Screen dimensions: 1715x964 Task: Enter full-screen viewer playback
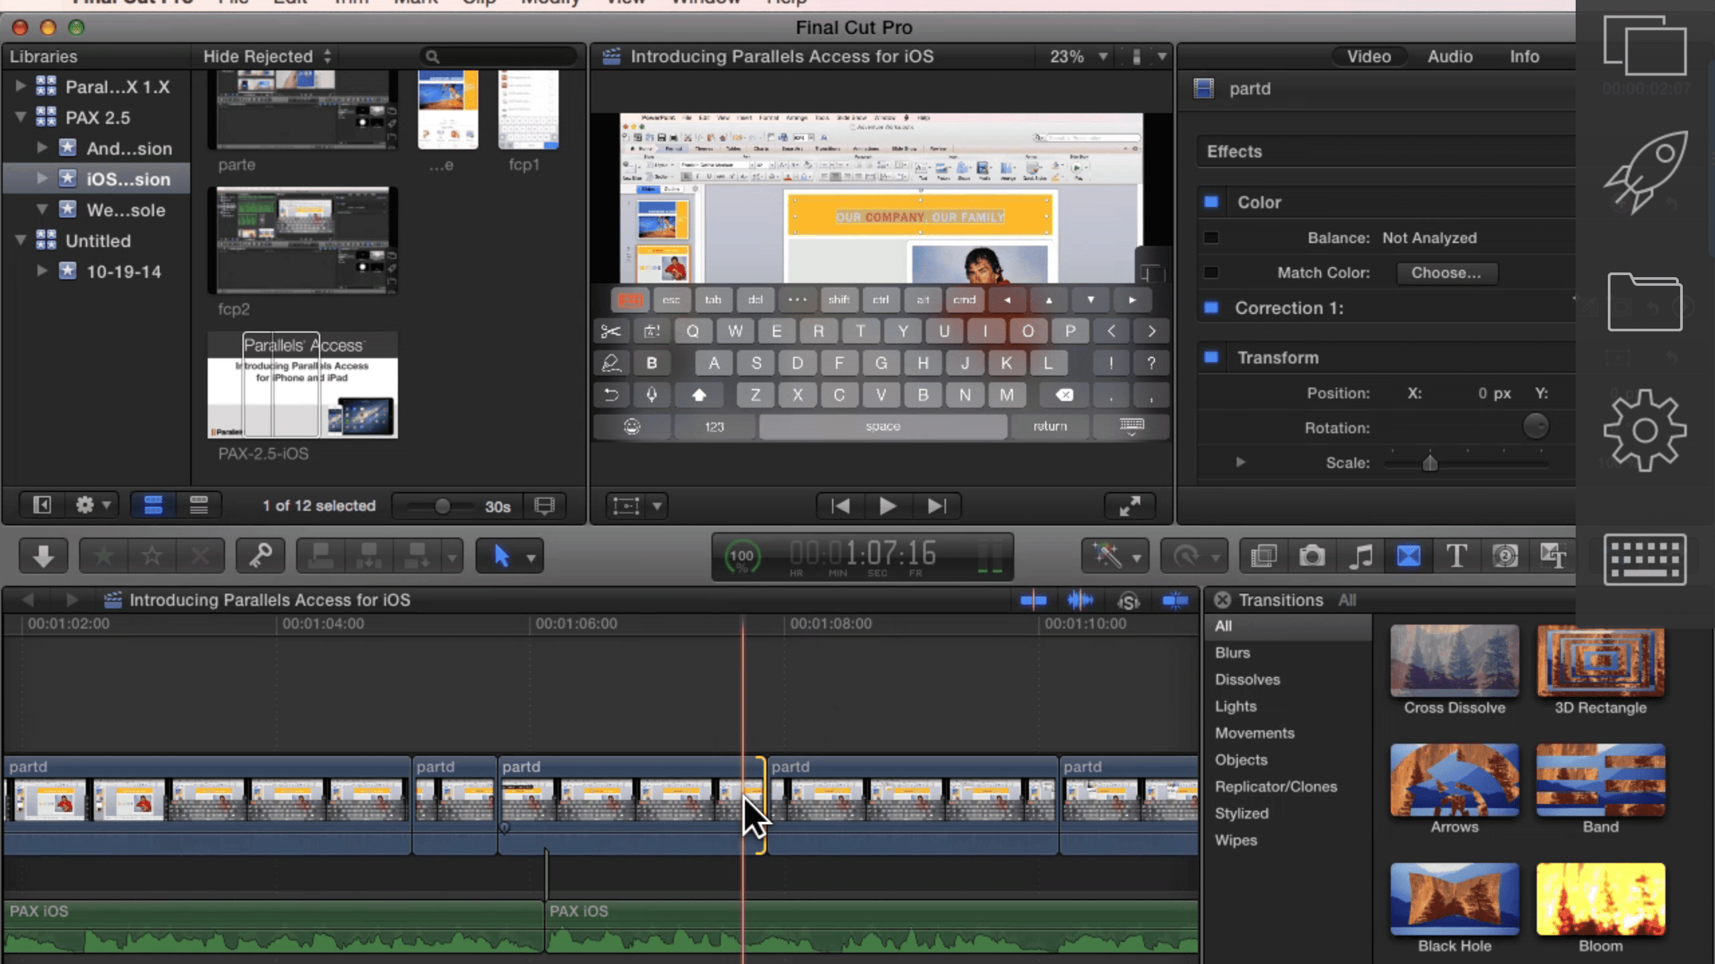(x=1129, y=506)
